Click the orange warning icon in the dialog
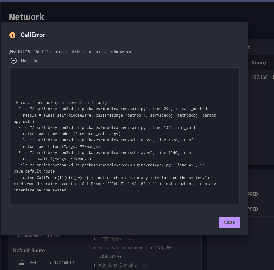The height and width of the screenshot is (270, 274). [x=12, y=35]
